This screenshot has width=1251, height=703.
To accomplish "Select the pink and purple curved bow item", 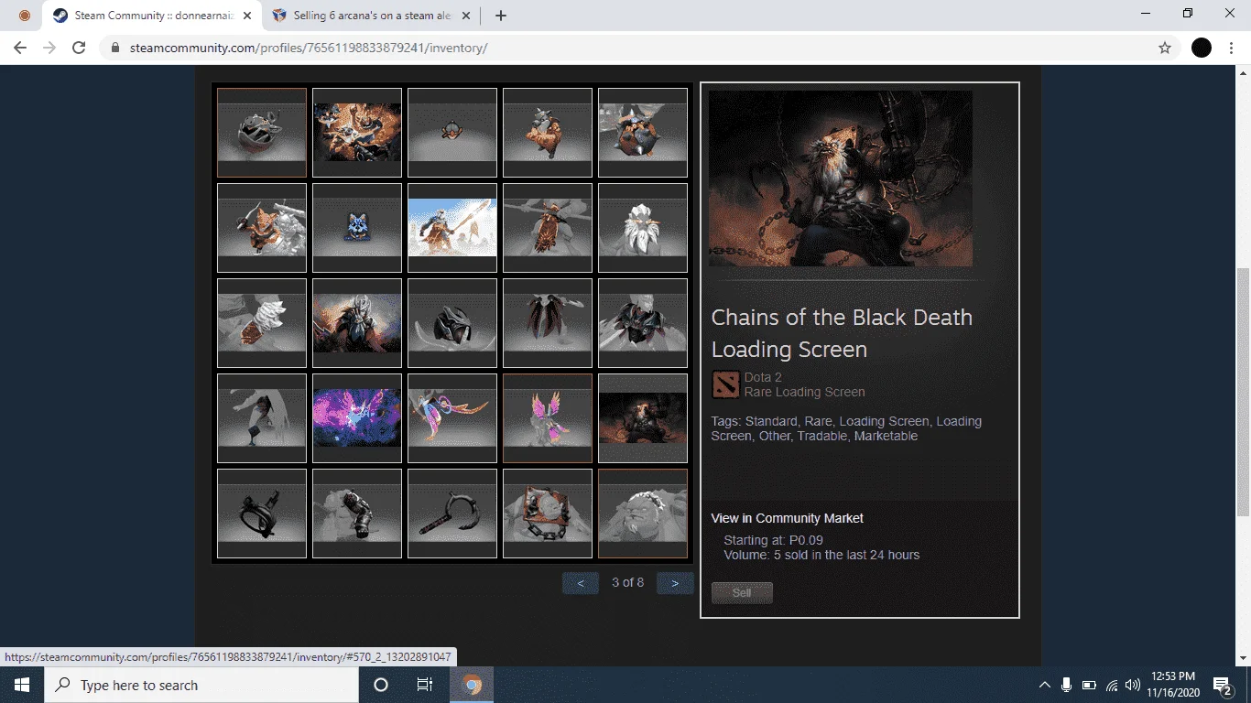I will point(452,418).
